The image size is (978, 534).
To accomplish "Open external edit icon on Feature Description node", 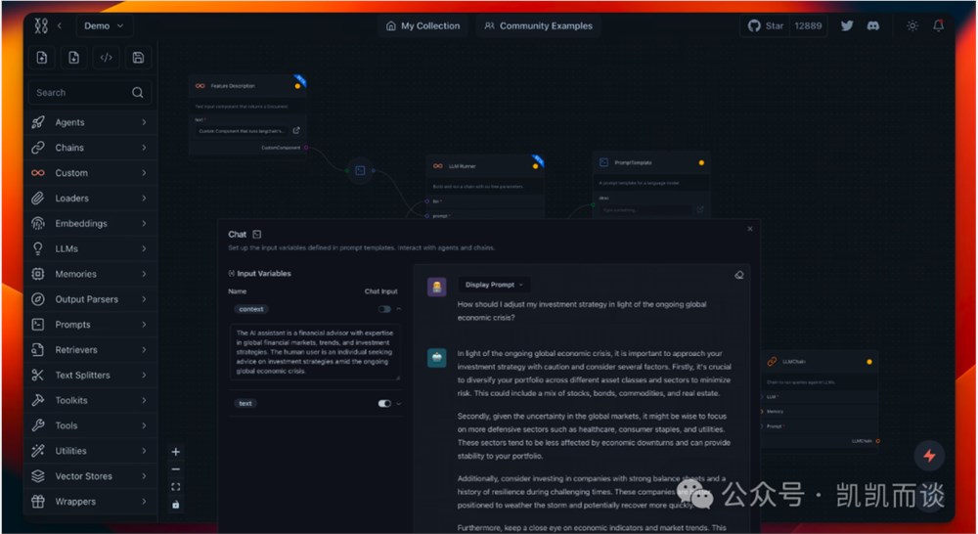I will point(296,130).
